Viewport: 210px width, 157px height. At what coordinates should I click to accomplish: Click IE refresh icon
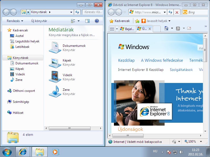(x=170, y=12)
